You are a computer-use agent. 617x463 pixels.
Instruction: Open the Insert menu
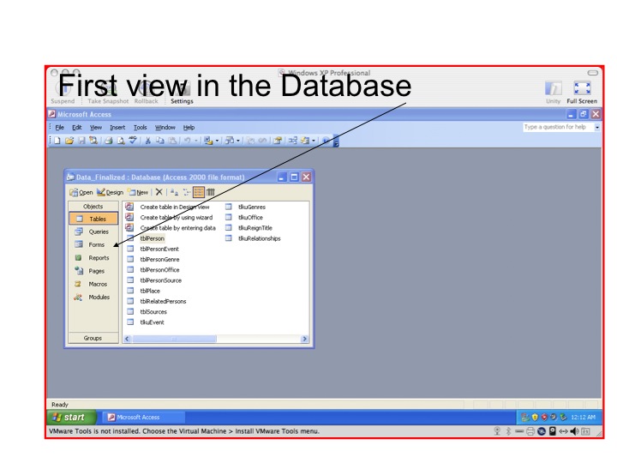[117, 128]
